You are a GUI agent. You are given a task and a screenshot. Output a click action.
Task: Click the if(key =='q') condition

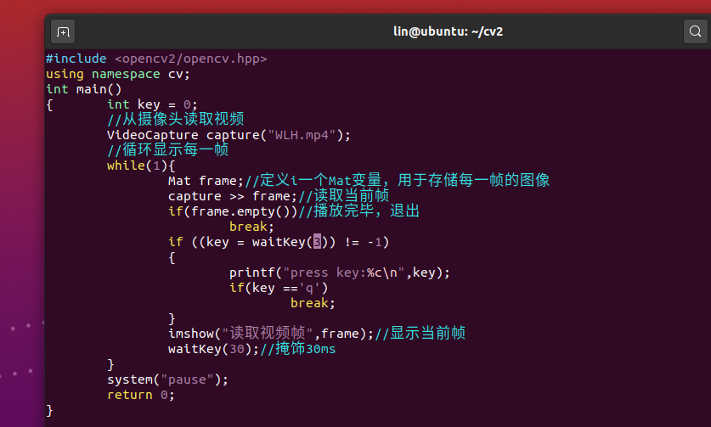[x=279, y=288]
